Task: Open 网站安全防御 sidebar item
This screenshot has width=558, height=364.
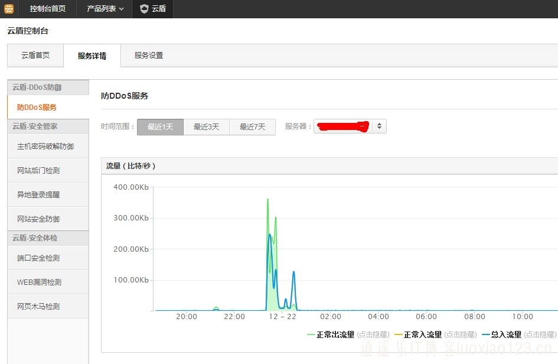Action: pyautogui.click(x=48, y=219)
